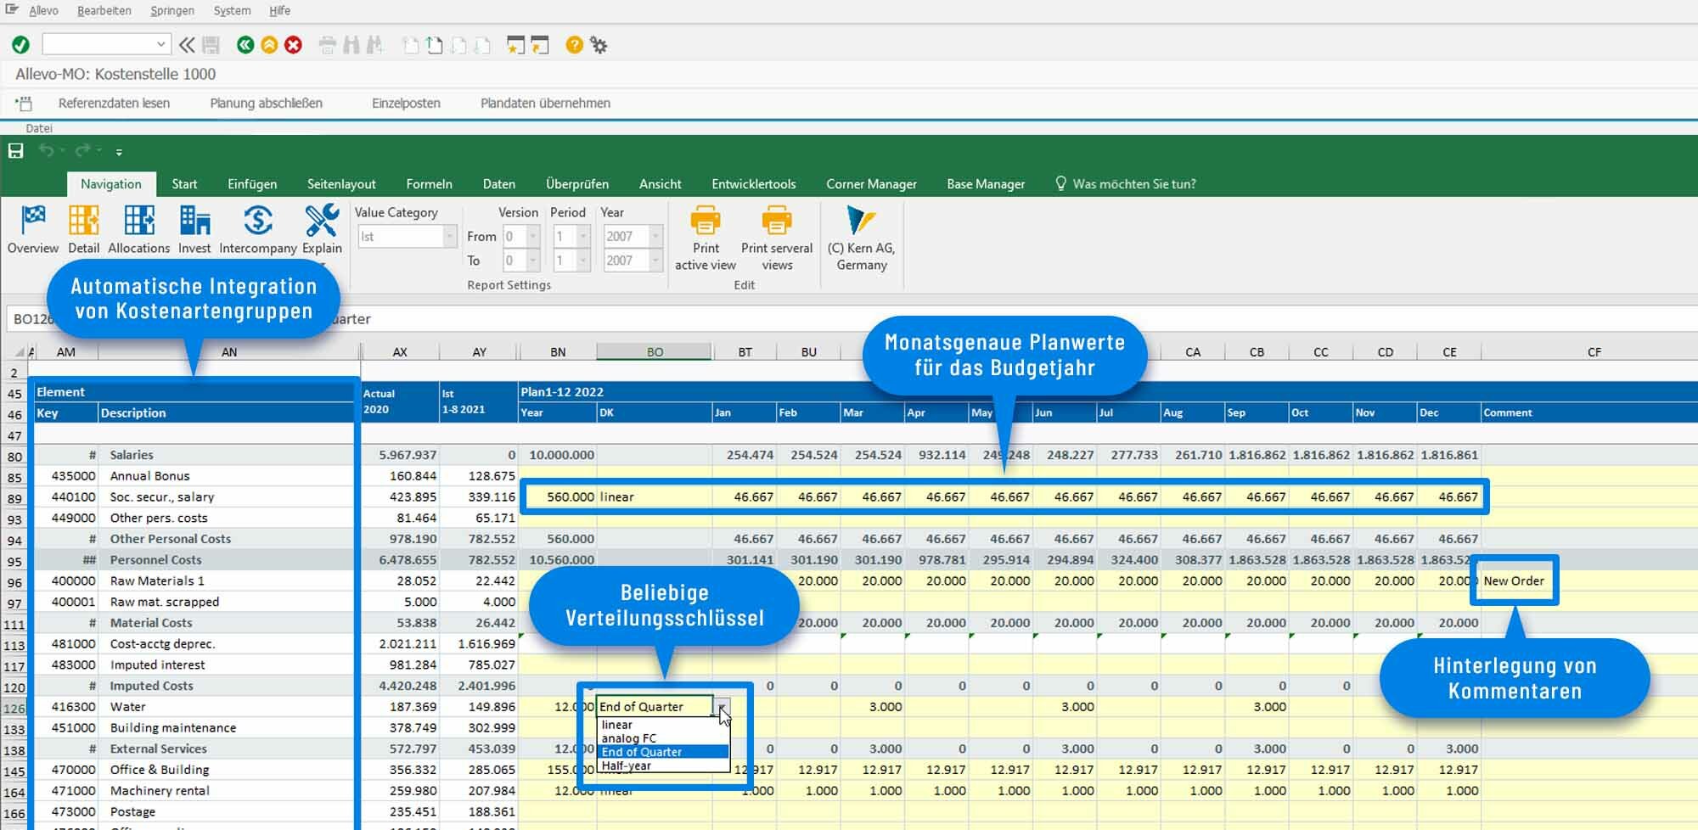Screen dimensions: 1698x830
Task: Open the Allevo menu
Action: [x=43, y=10]
